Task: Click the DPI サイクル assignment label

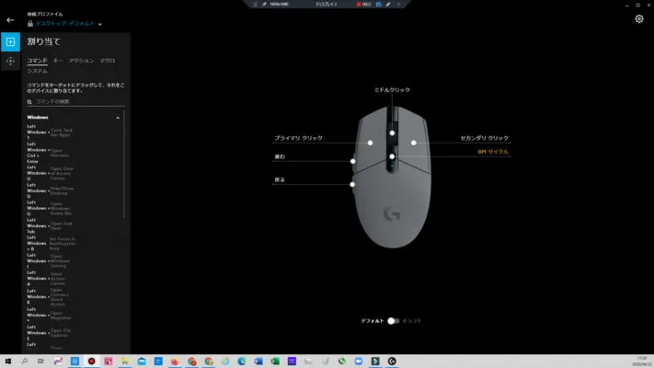Action: [493, 152]
